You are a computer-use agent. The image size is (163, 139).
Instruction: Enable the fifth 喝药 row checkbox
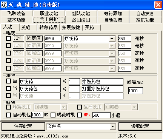point(8,68)
